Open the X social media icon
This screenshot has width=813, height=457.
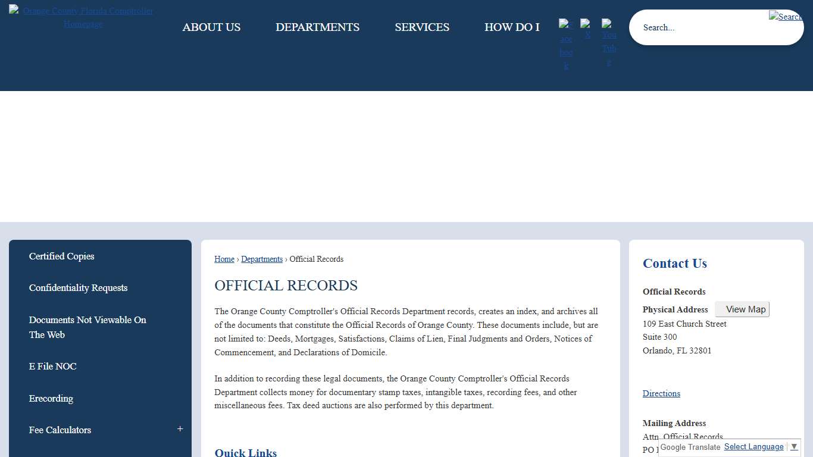coord(587,29)
